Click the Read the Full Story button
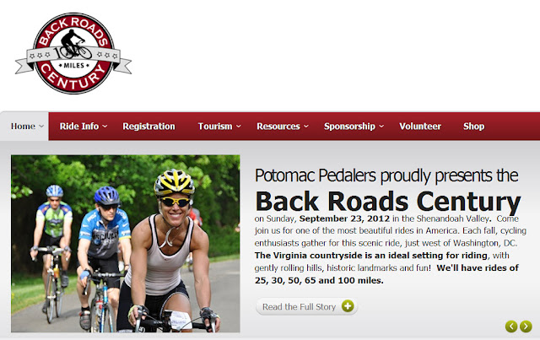The width and height of the screenshot is (540, 340). 306,306
